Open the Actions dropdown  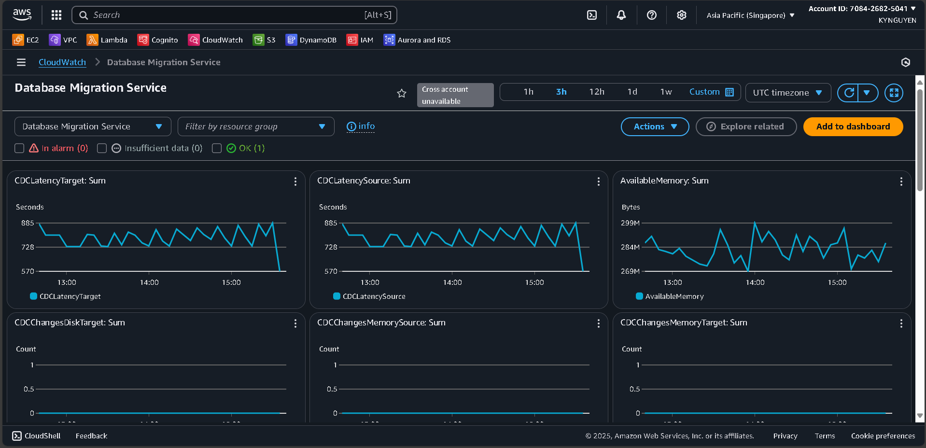(654, 126)
